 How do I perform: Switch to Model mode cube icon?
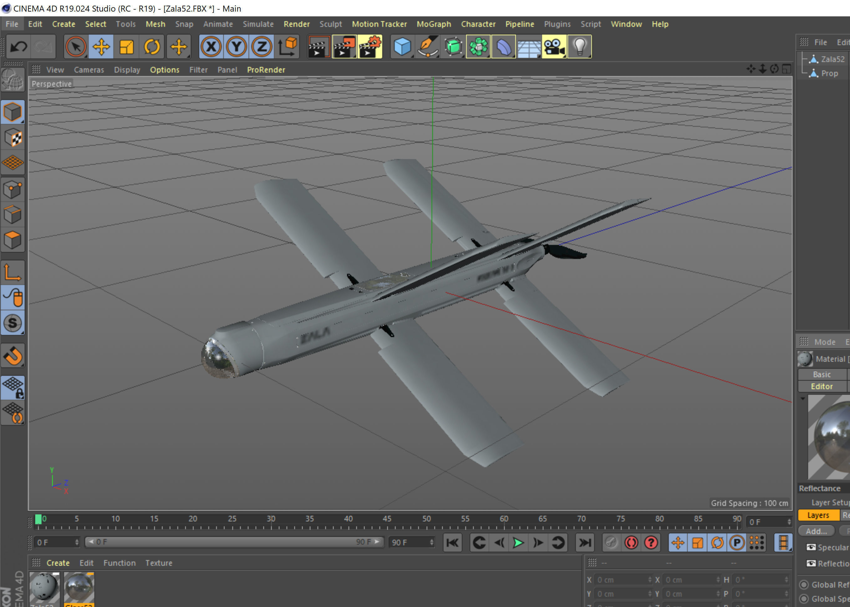tap(13, 112)
